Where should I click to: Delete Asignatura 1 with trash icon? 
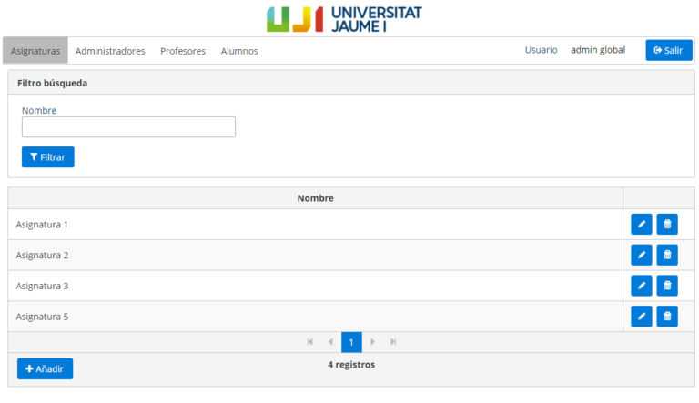pyautogui.click(x=667, y=225)
